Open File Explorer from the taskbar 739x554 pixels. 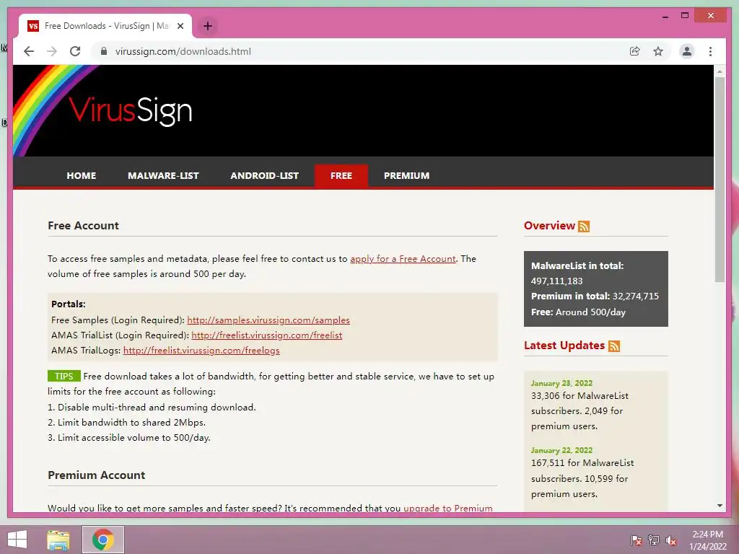tap(58, 540)
